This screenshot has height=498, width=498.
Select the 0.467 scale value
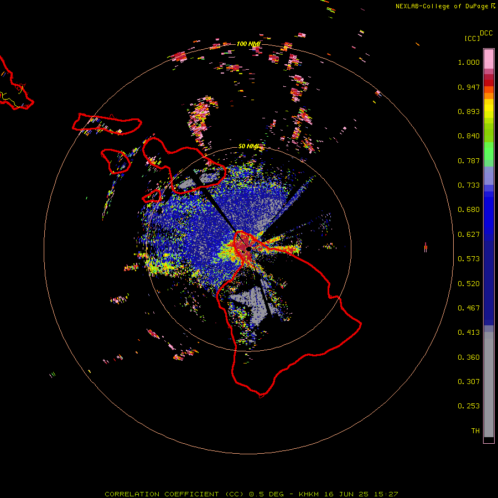(x=469, y=308)
